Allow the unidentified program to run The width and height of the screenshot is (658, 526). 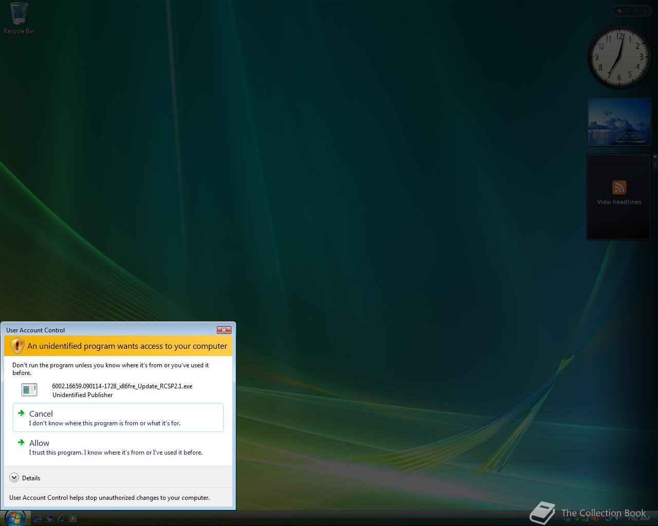pos(118,447)
